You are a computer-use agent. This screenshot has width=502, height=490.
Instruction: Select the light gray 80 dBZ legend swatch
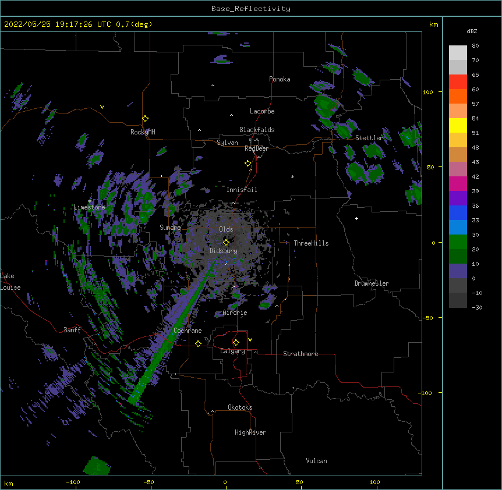click(x=458, y=53)
